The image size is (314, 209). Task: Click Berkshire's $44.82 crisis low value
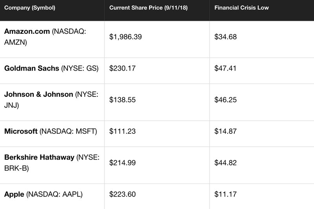[225, 163]
